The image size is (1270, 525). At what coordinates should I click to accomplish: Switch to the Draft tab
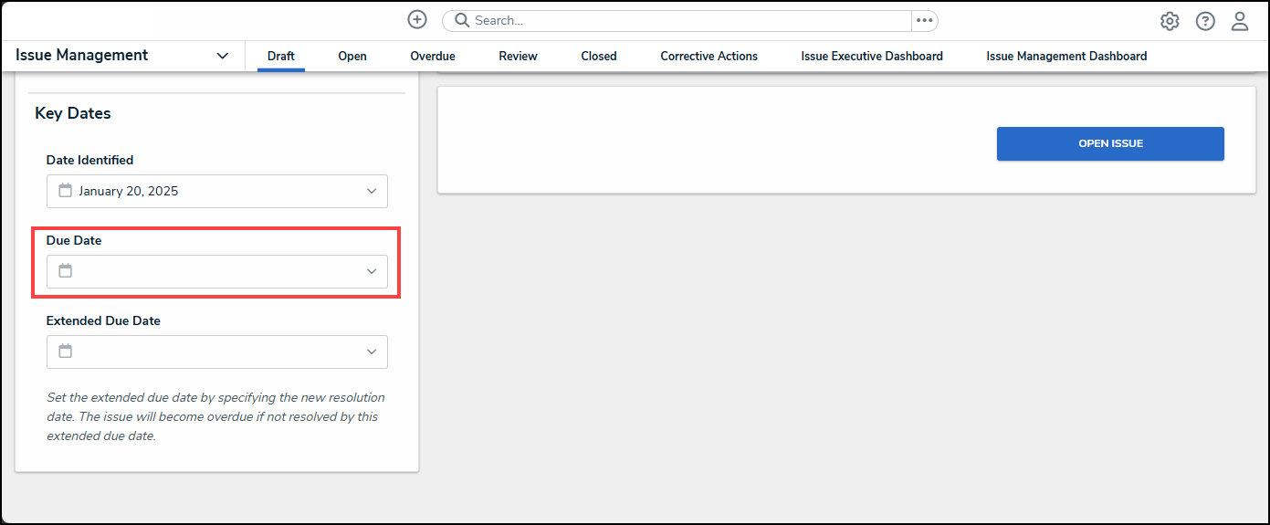tap(281, 56)
